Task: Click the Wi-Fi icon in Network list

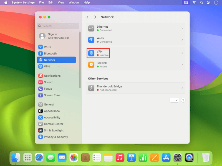Action: 91,40
